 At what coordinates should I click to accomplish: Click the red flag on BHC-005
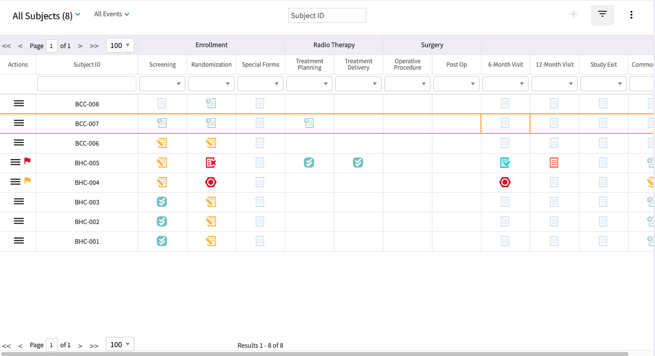click(28, 161)
